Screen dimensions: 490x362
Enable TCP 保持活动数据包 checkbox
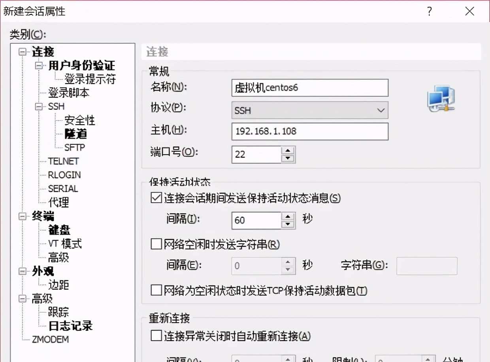coord(156,291)
